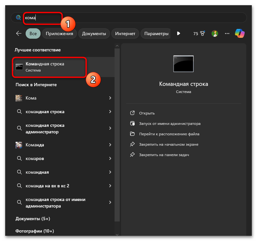Viewport: 257px width, 241px height.
Task: Select the командная suggestion
Action: point(63,172)
